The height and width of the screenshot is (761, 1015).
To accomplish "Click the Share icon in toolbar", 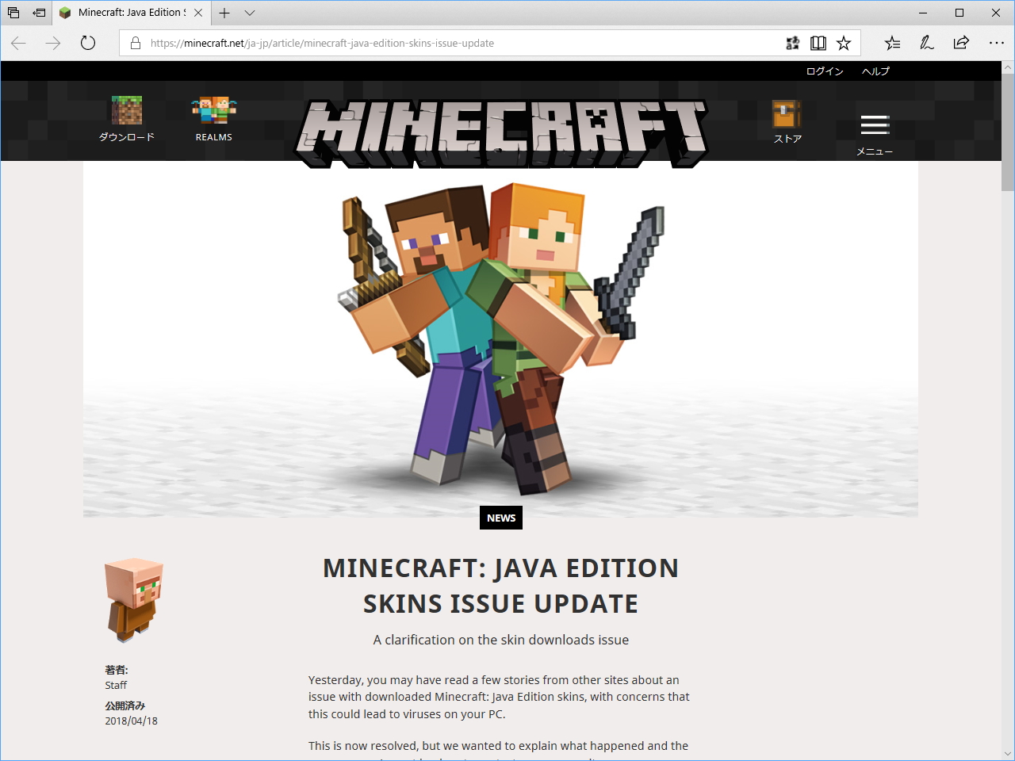I will [961, 43].
